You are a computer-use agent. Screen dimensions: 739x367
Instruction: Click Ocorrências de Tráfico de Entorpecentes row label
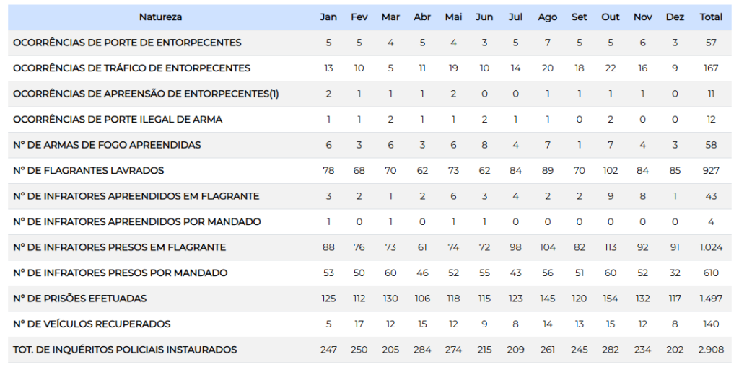pos(131,68)
